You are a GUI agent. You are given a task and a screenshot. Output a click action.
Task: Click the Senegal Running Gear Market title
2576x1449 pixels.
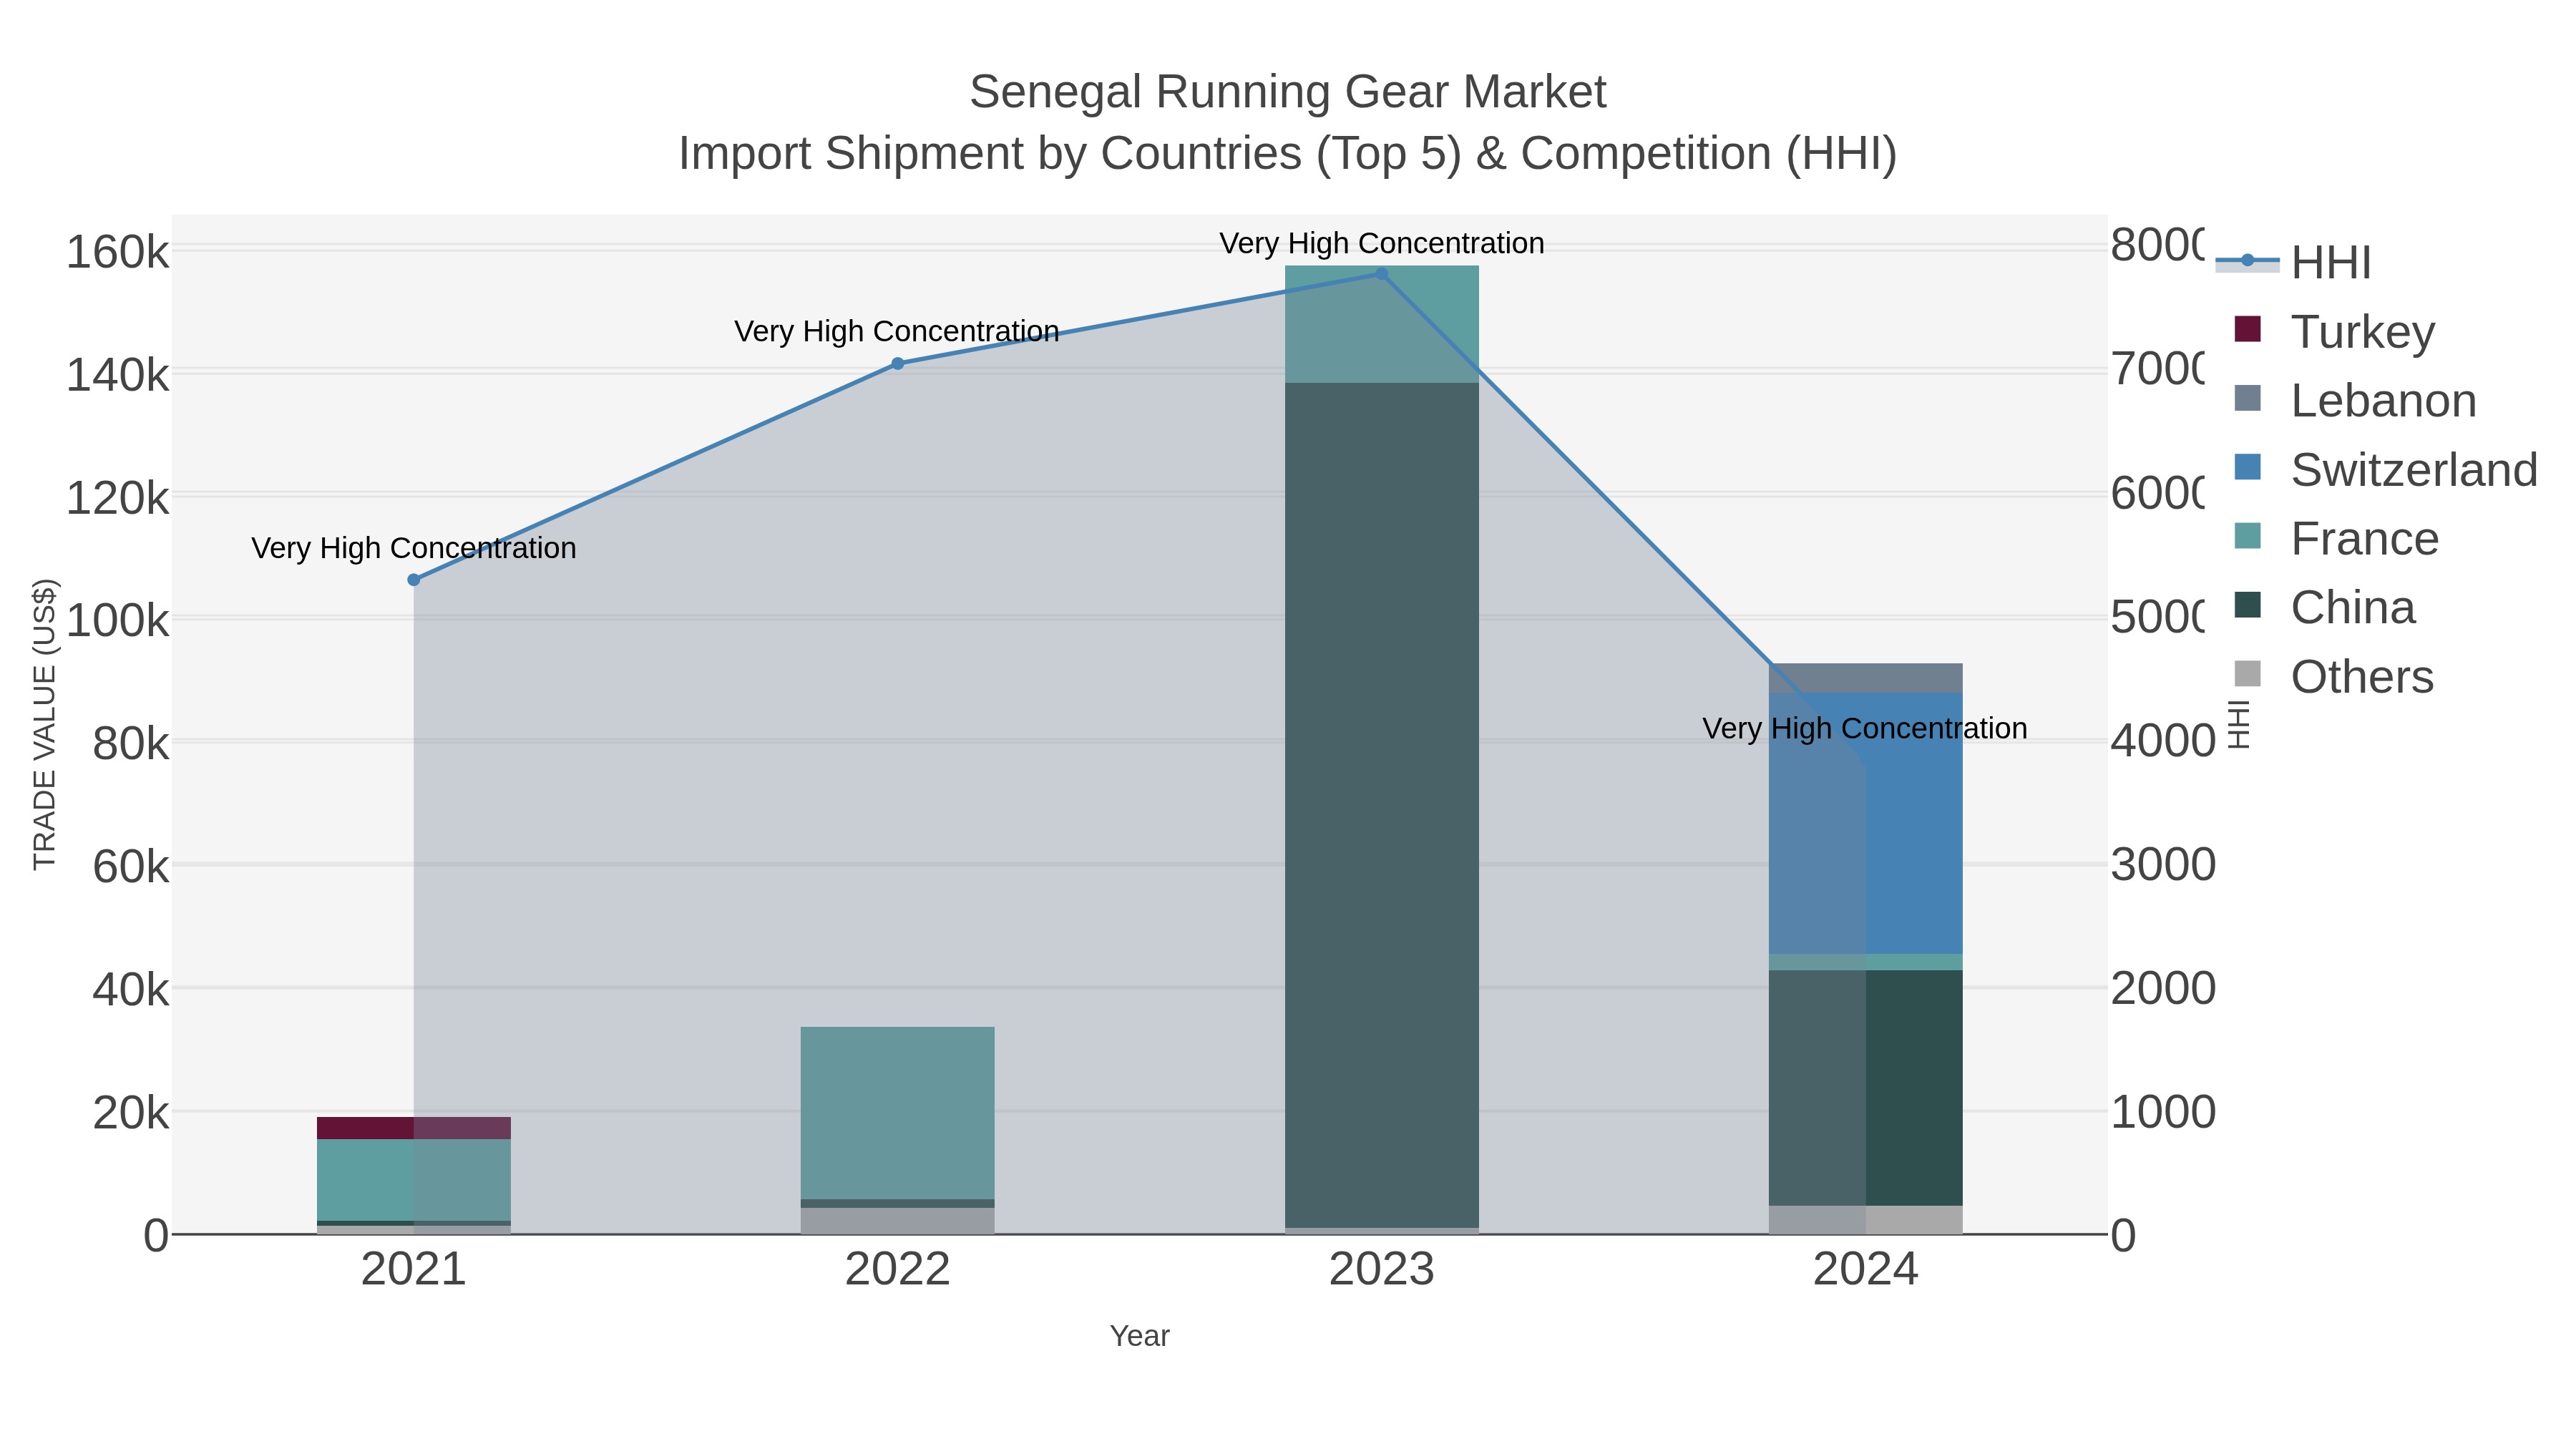coord(1288,92)
